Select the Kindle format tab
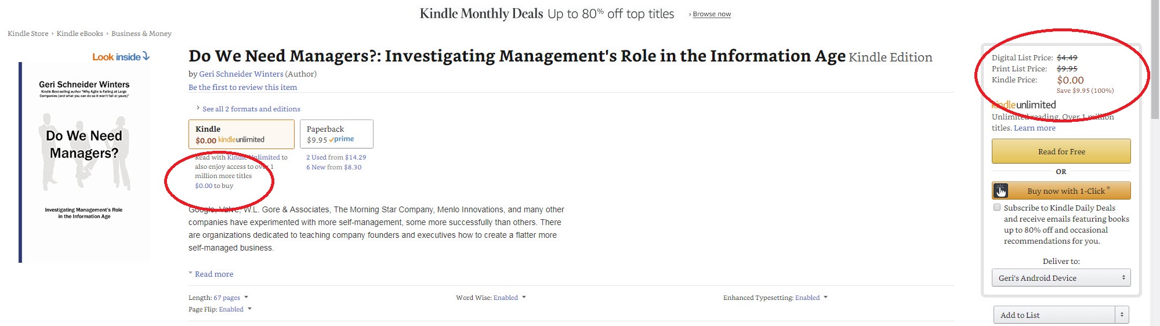 pyautogui.click(x=241, y=134)
